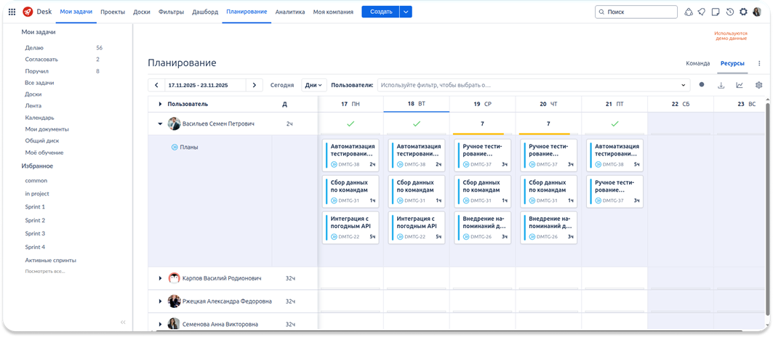
Task: Open the apps grid menu
Action: coord(12,12)
